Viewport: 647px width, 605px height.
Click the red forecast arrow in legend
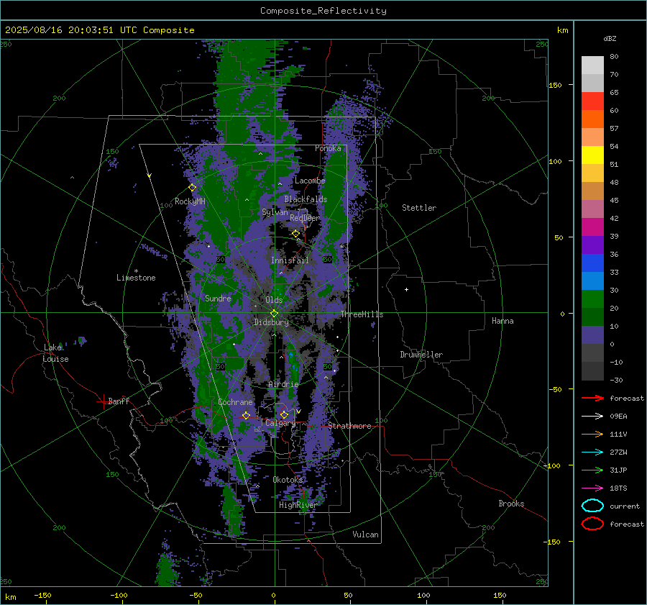(x=592, y=398)
